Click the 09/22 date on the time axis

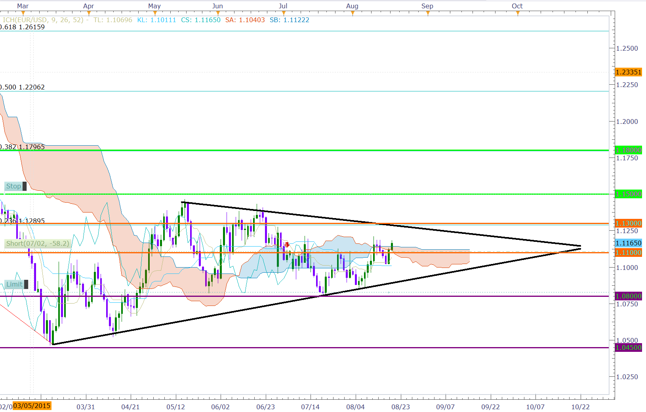490,407
